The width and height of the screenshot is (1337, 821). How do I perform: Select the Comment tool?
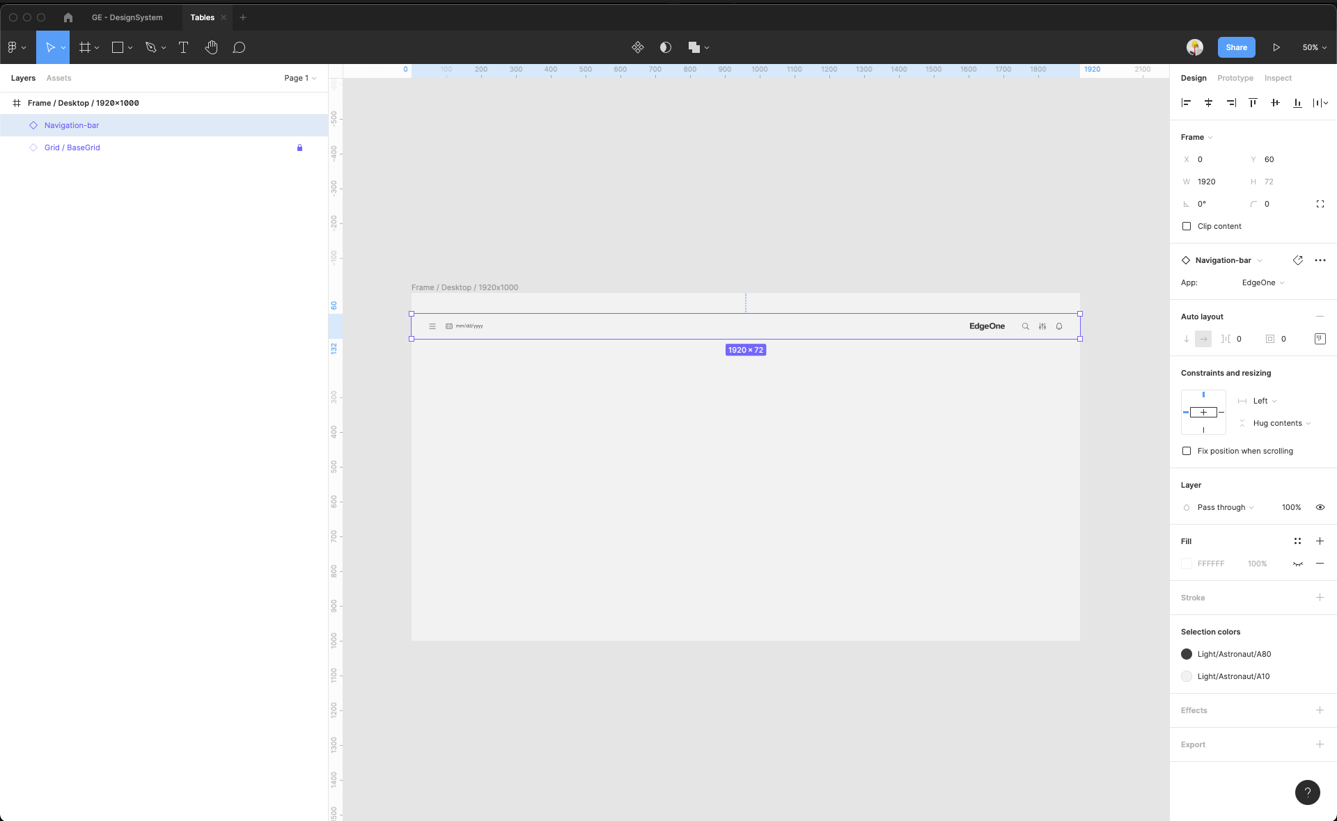pos(239,47)
